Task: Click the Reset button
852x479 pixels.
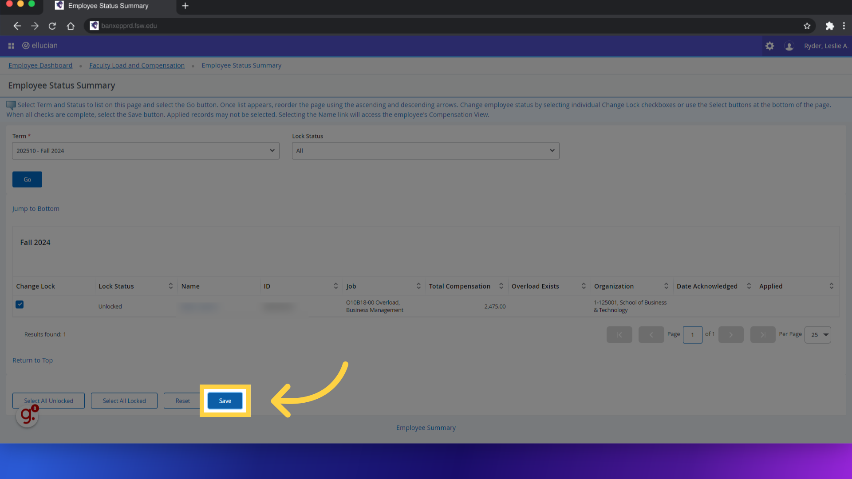Action: click(x=182, y=400)
